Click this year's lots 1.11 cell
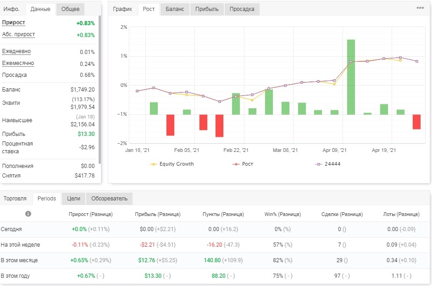432x286 pixels. (x=401, y=276)
